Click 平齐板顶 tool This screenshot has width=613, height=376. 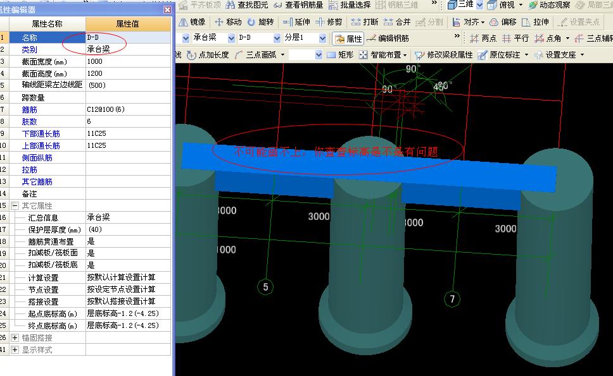(x=199, y=5)
